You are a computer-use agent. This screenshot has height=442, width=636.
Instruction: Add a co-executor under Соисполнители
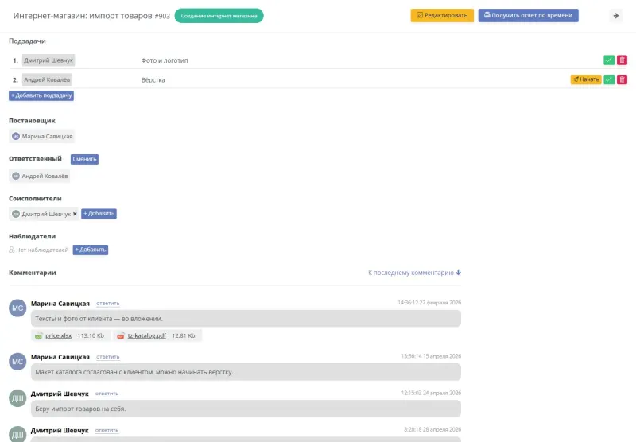[99, 214]
